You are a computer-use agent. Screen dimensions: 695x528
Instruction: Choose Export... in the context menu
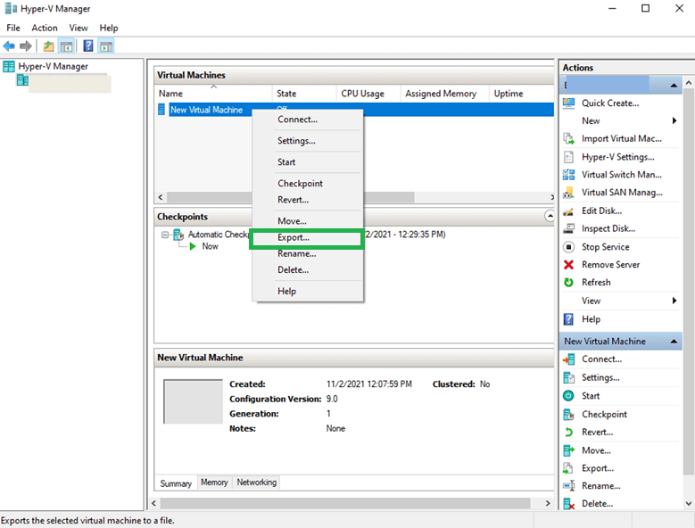click(x=307, y=238)
